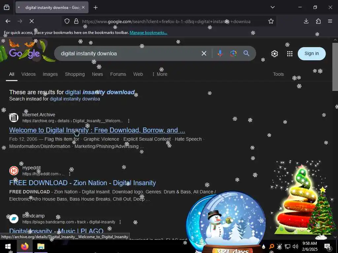Open Google Lens image search

click(233, 53)
